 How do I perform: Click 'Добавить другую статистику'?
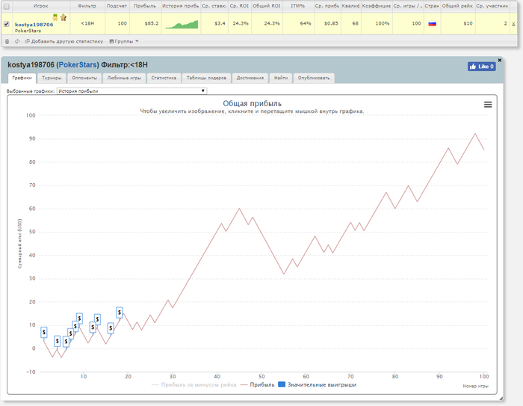(64, 41)
